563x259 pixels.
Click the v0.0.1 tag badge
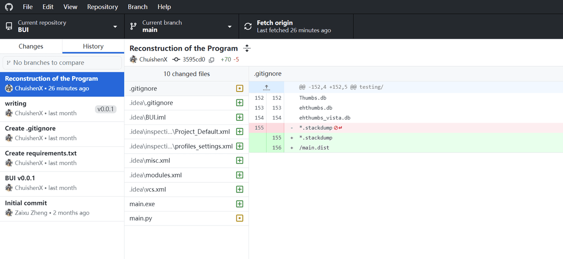coord(106,109)
